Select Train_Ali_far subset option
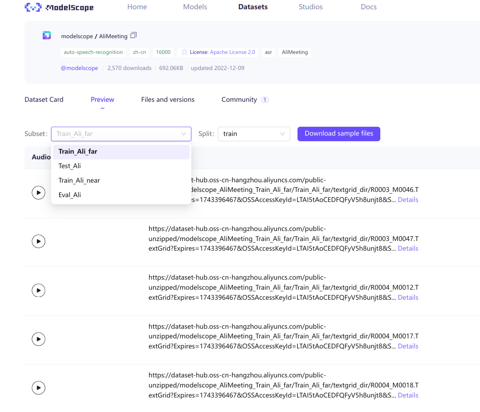This screenshot has height=412, width=480. pyautogui.click(x=121, y=152)
